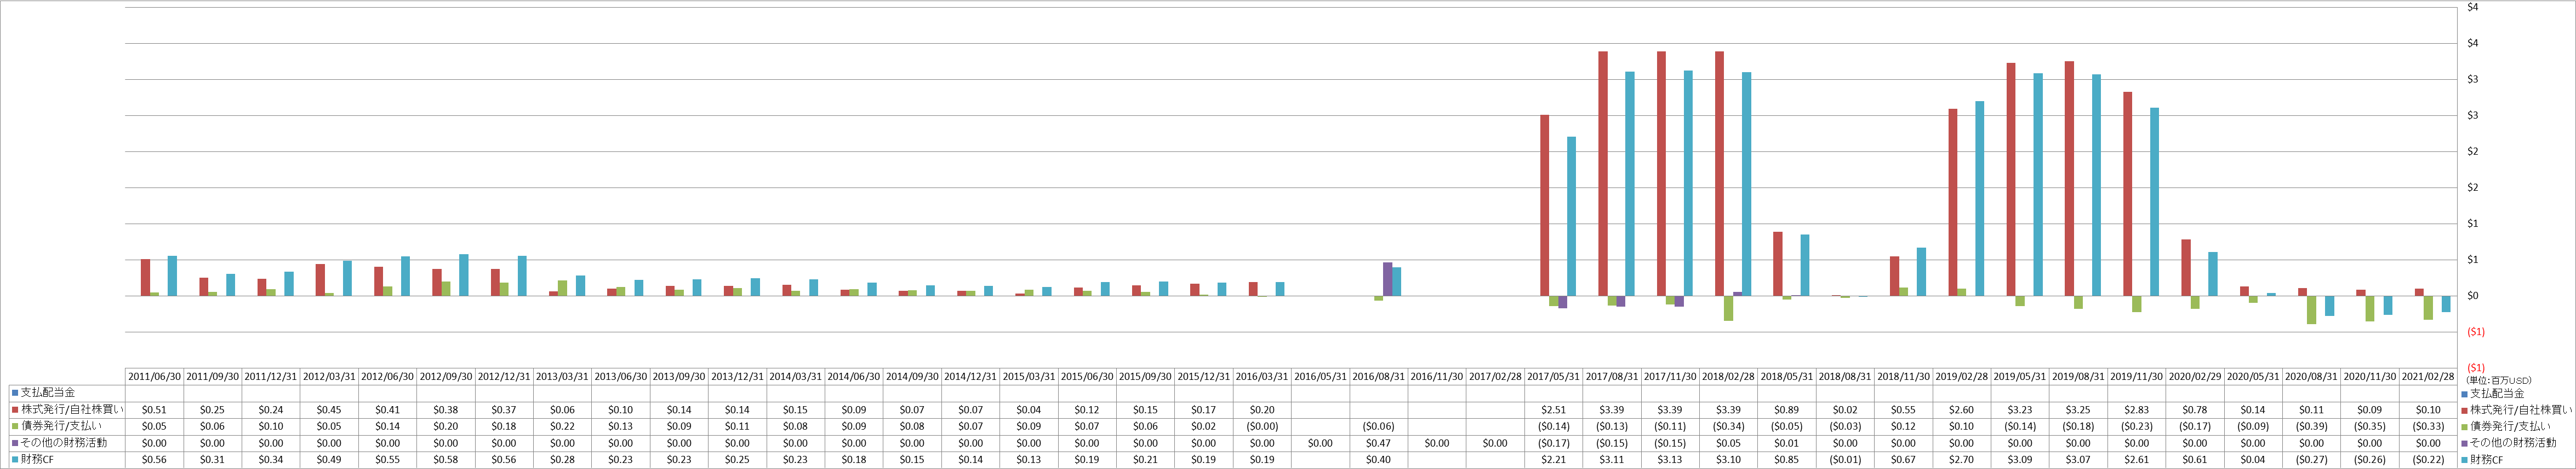Image resolution: width=2576 pixels, height=469 pixels.
Task: Select 債券発行 value ($0.39) under 2020/08/31
Action: pos(2311,426)
